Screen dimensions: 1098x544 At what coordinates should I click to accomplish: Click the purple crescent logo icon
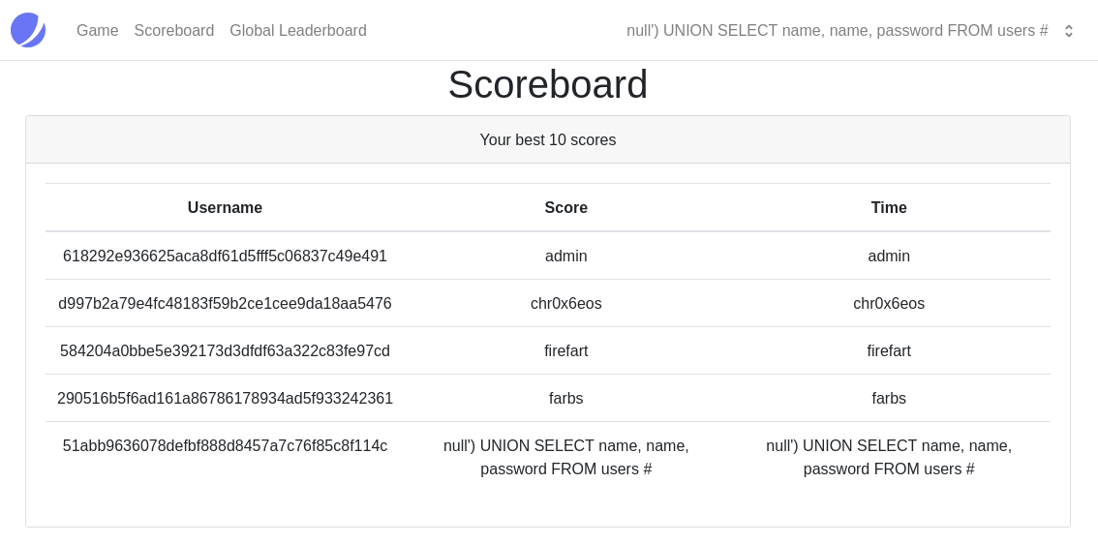(28, 30)
